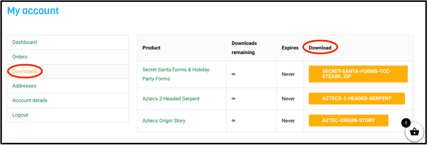This screenshot has width=428, height=145.
Task: Select Downloads in the sidebar
Action: [x=25, y=71]
